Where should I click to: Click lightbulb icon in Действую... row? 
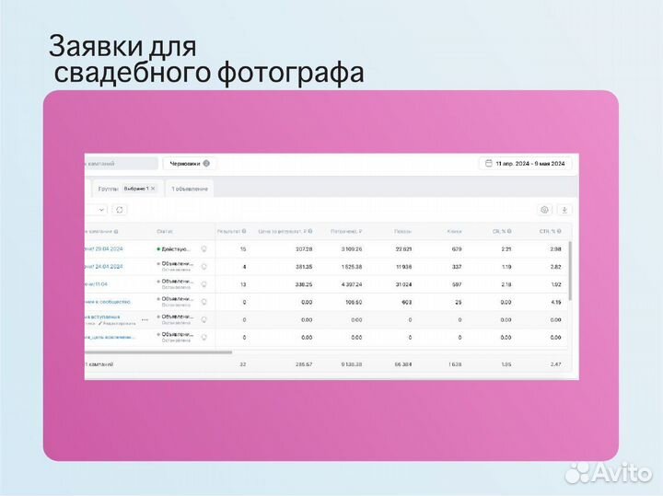tap(204, 248)
